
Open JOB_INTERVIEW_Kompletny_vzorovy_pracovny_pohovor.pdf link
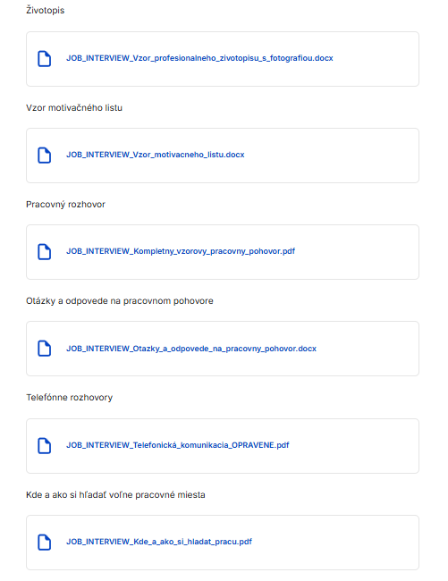click(x=181, y=251)
